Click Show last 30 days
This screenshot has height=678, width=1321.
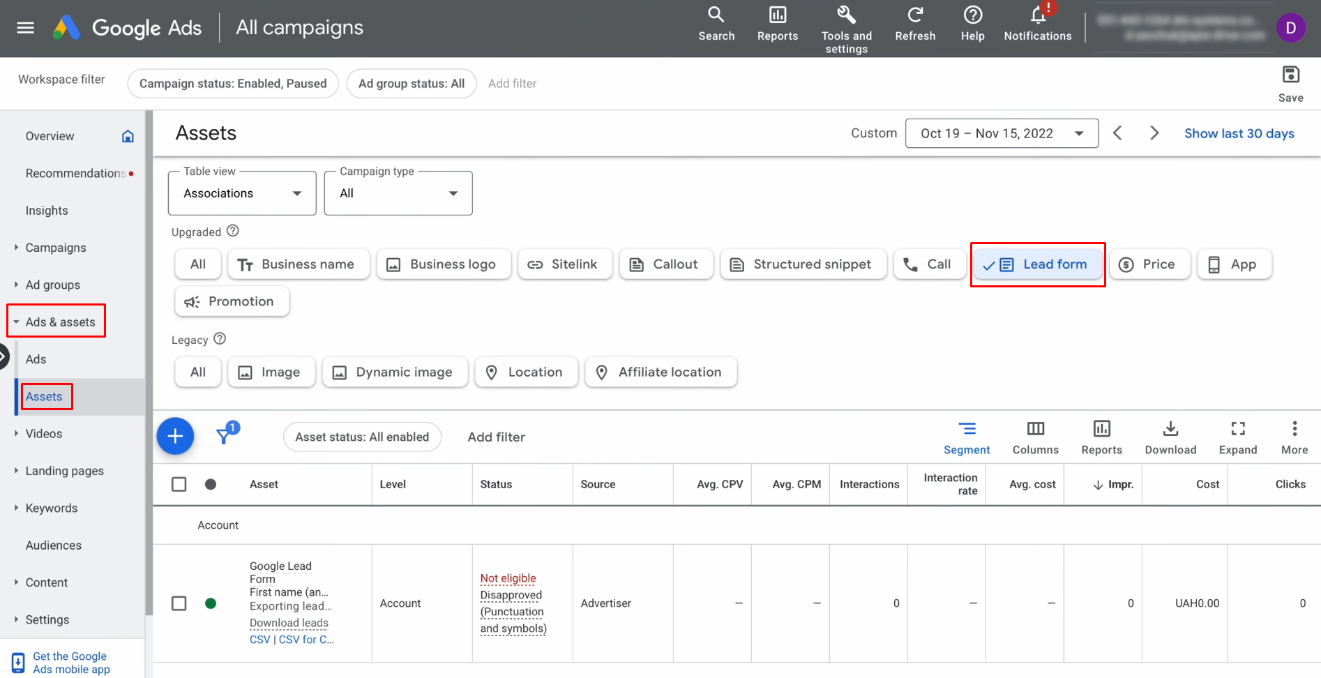pyautogui.click(x=1239, y=133)
